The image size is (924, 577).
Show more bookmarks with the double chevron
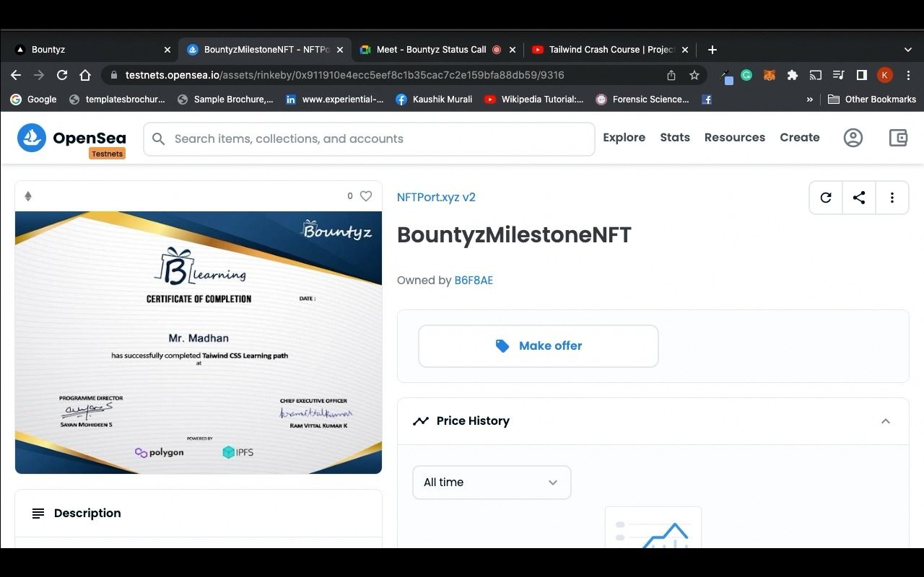click(809, 100)
